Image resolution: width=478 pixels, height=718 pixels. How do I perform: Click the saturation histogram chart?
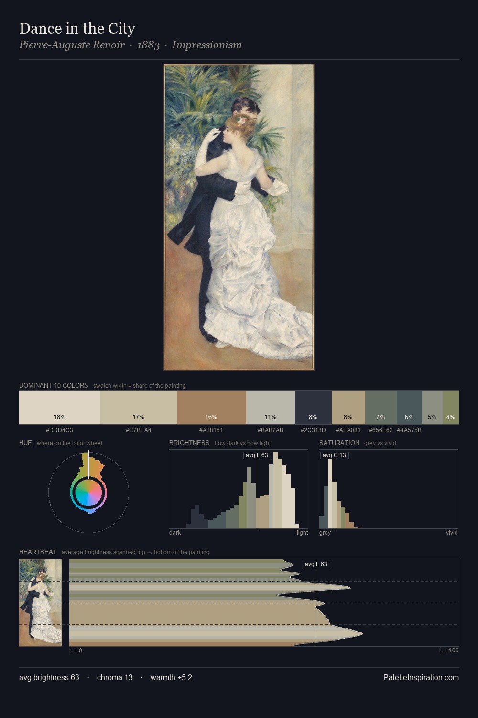389,489
